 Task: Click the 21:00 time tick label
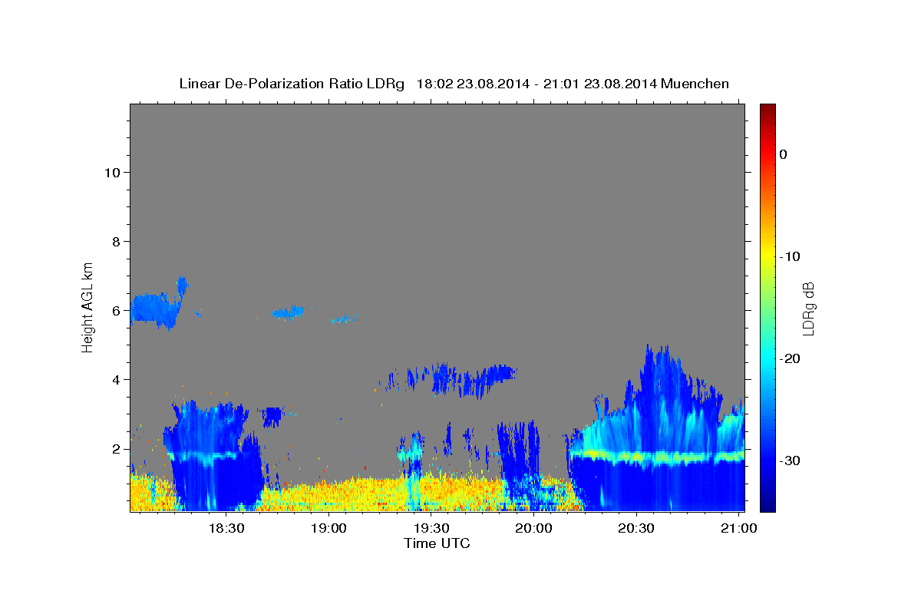(738, 529)
